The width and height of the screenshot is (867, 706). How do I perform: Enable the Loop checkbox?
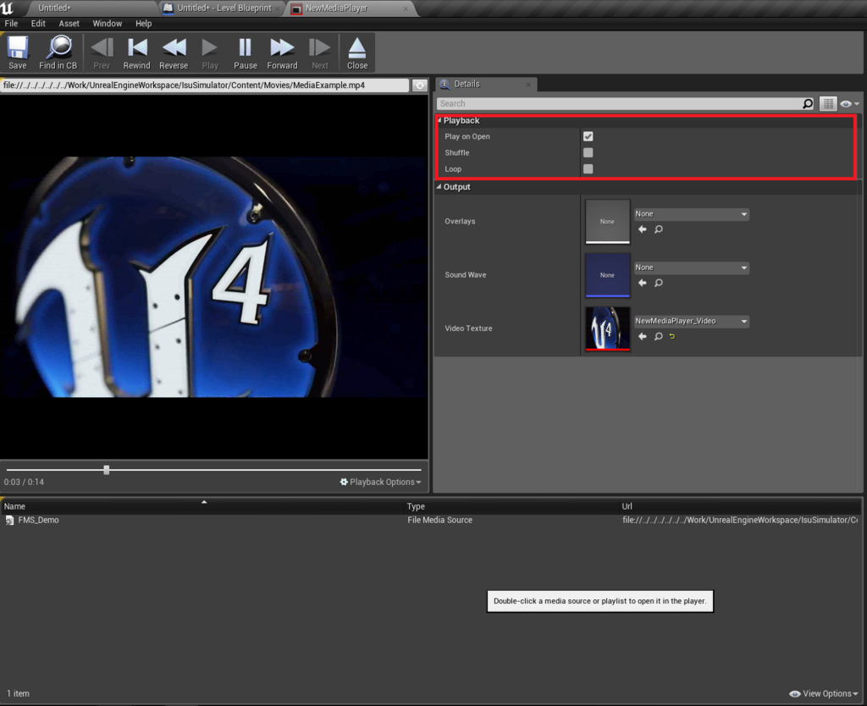[588, 168]
